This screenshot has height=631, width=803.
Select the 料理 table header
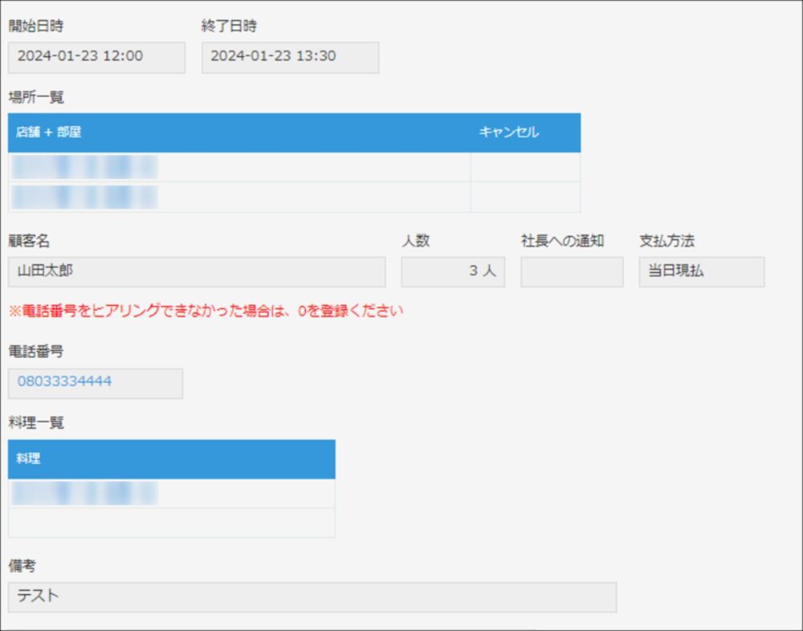pyautogui.click(x=171, y=459)
